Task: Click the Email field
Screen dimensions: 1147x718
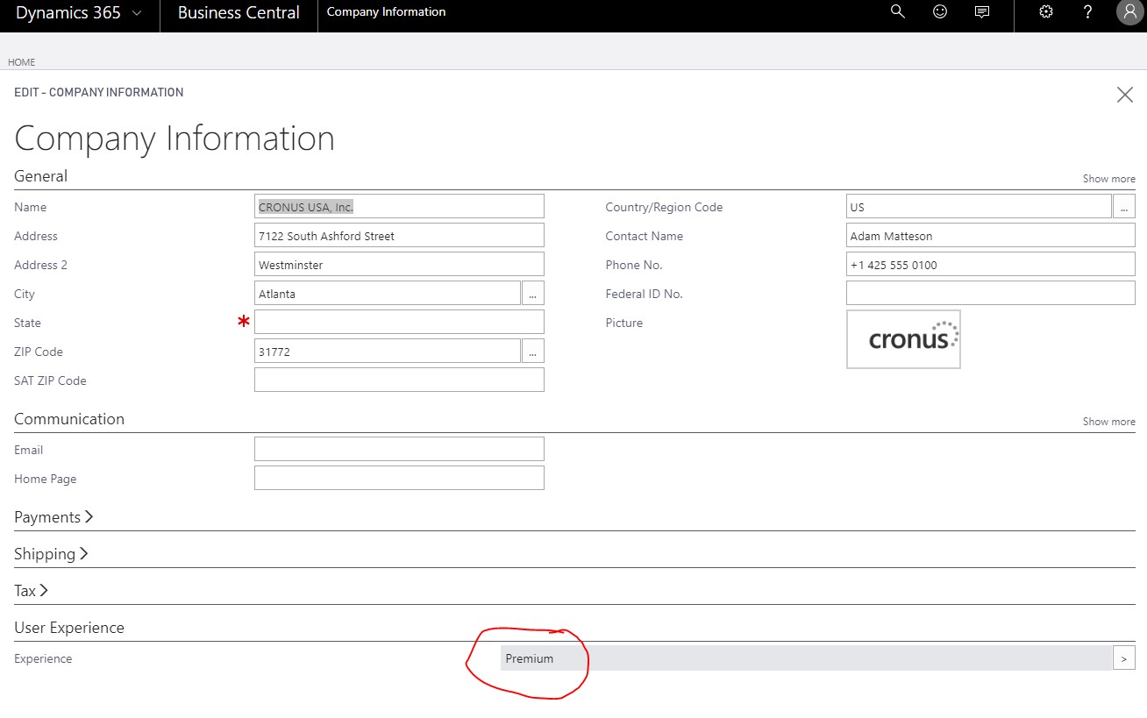Action: pos(399,450)
